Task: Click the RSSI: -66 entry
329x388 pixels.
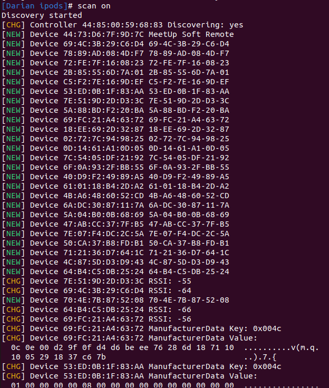Action: pos(170,309)
